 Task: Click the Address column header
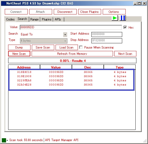24,67
